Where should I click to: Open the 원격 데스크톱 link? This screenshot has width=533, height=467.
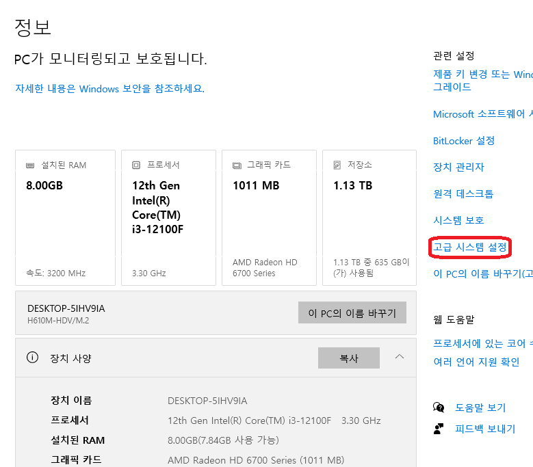(x=463, y=194)
